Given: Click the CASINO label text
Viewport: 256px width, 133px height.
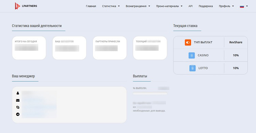Looking at the screenshot, I should click(x=203, y=55).
